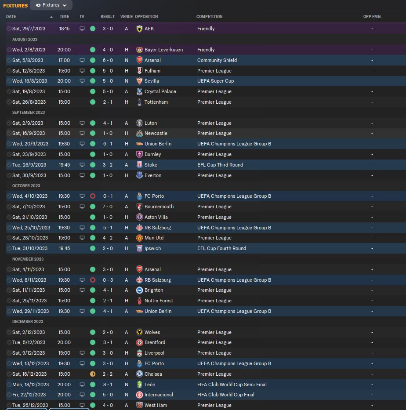Open the 6 - 0 Arsenal Community Shield result
Screen dimensions: 406x410
(x=108, y=60)
